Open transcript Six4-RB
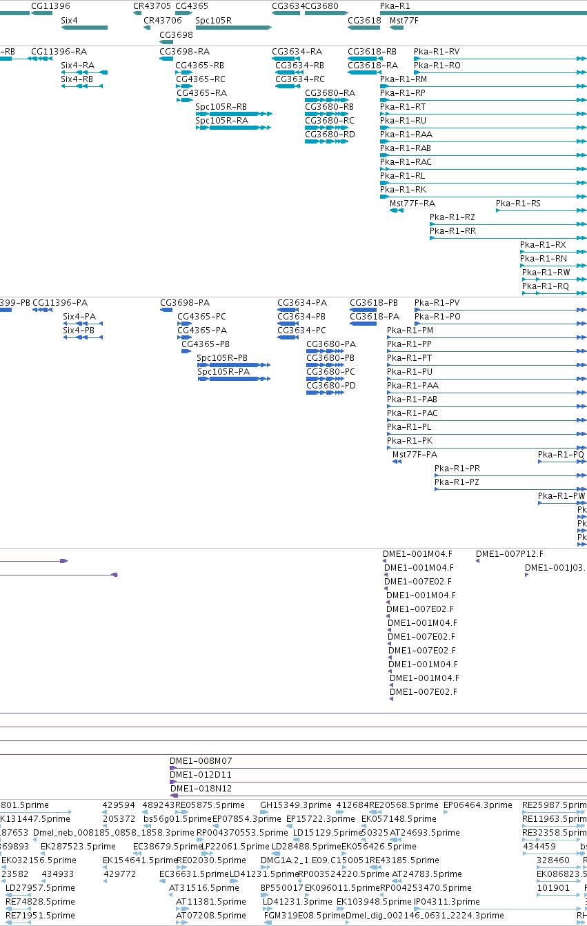This screenshot has width=587, height=926. click(x=77, y=79)
